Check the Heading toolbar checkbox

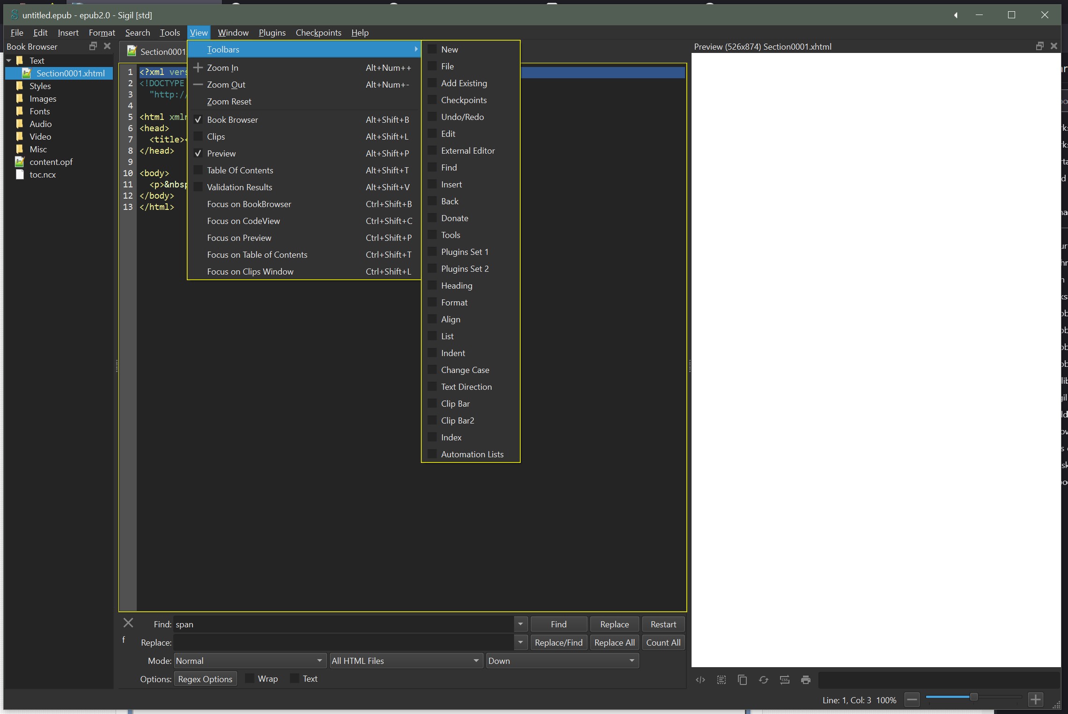433,285
